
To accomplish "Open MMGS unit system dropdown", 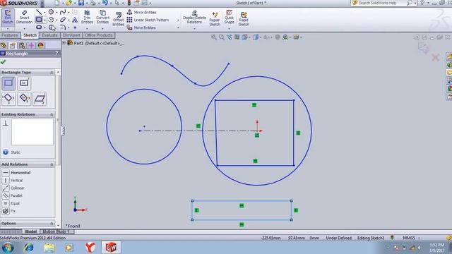I will pos(419,238).
